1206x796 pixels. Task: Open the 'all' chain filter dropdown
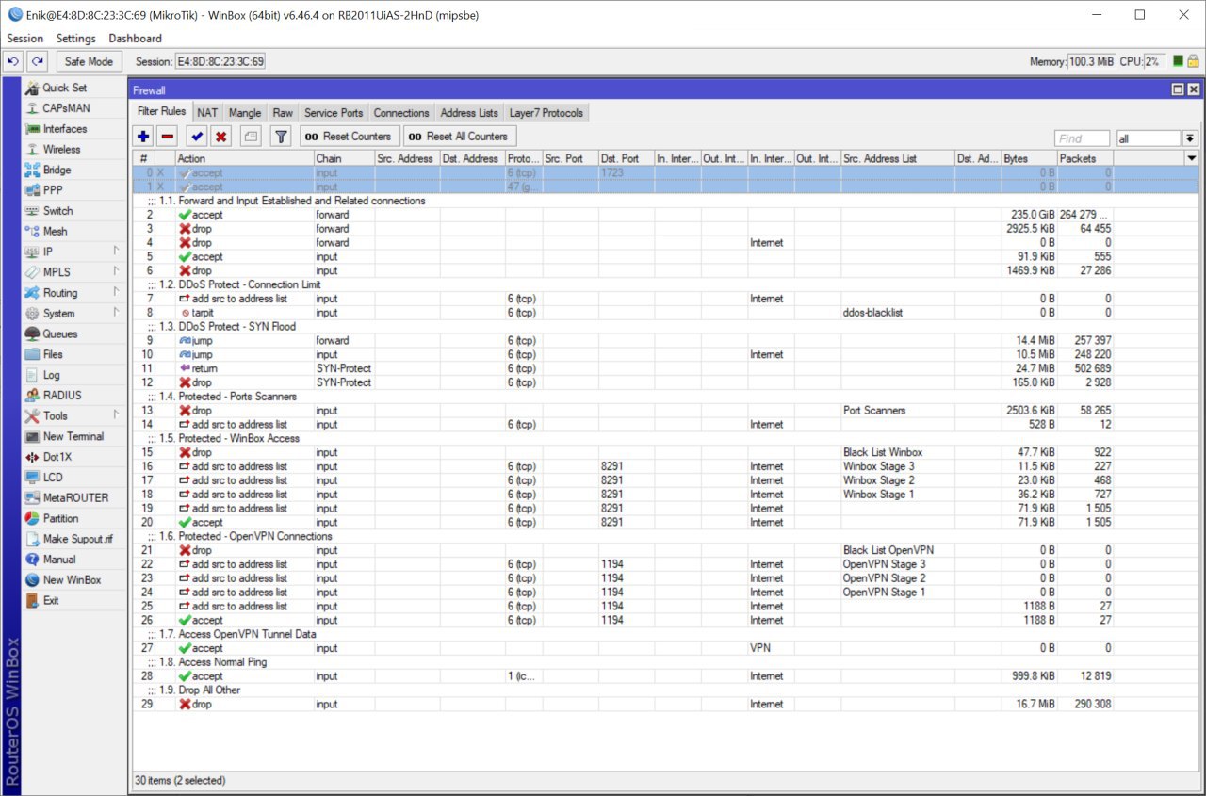coord(1190,138)
